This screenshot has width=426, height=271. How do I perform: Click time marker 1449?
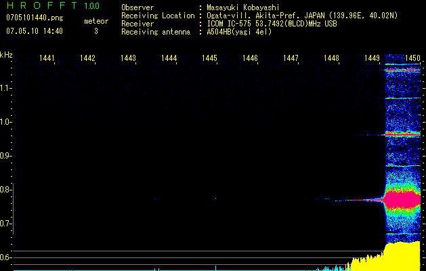(372, 58)
